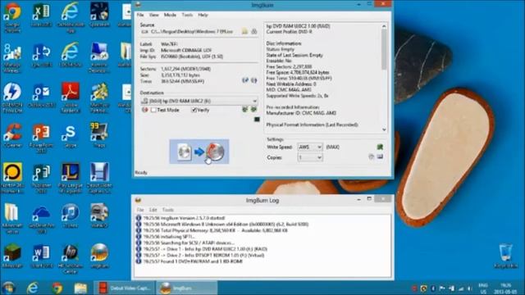The width and height of the screenshot is (525, 295).
Task: Click the red disc icon beside Test Mode
Action: click(145, 110)
